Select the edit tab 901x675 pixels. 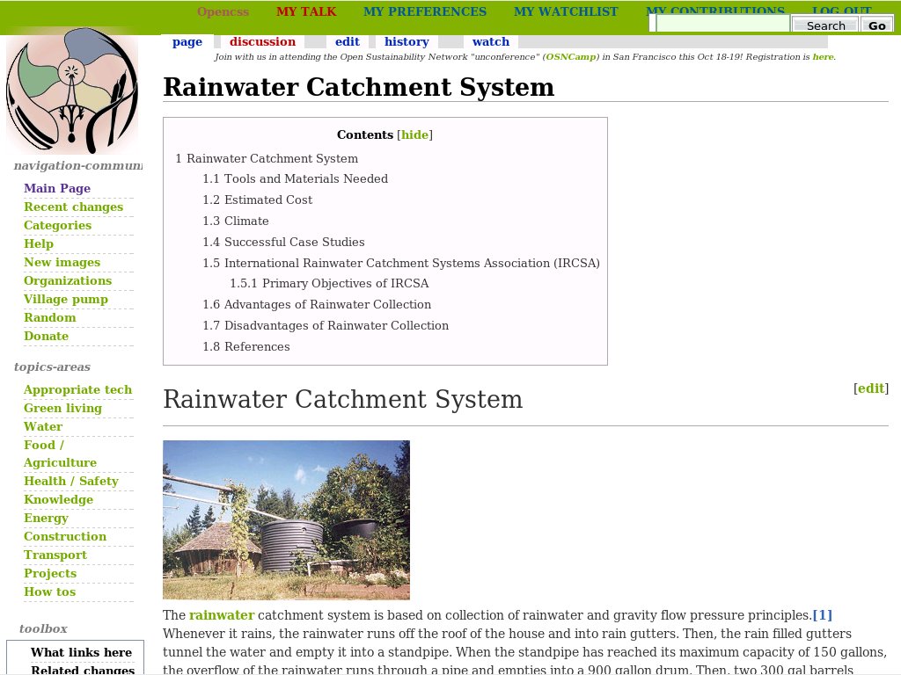pos(347,41)
